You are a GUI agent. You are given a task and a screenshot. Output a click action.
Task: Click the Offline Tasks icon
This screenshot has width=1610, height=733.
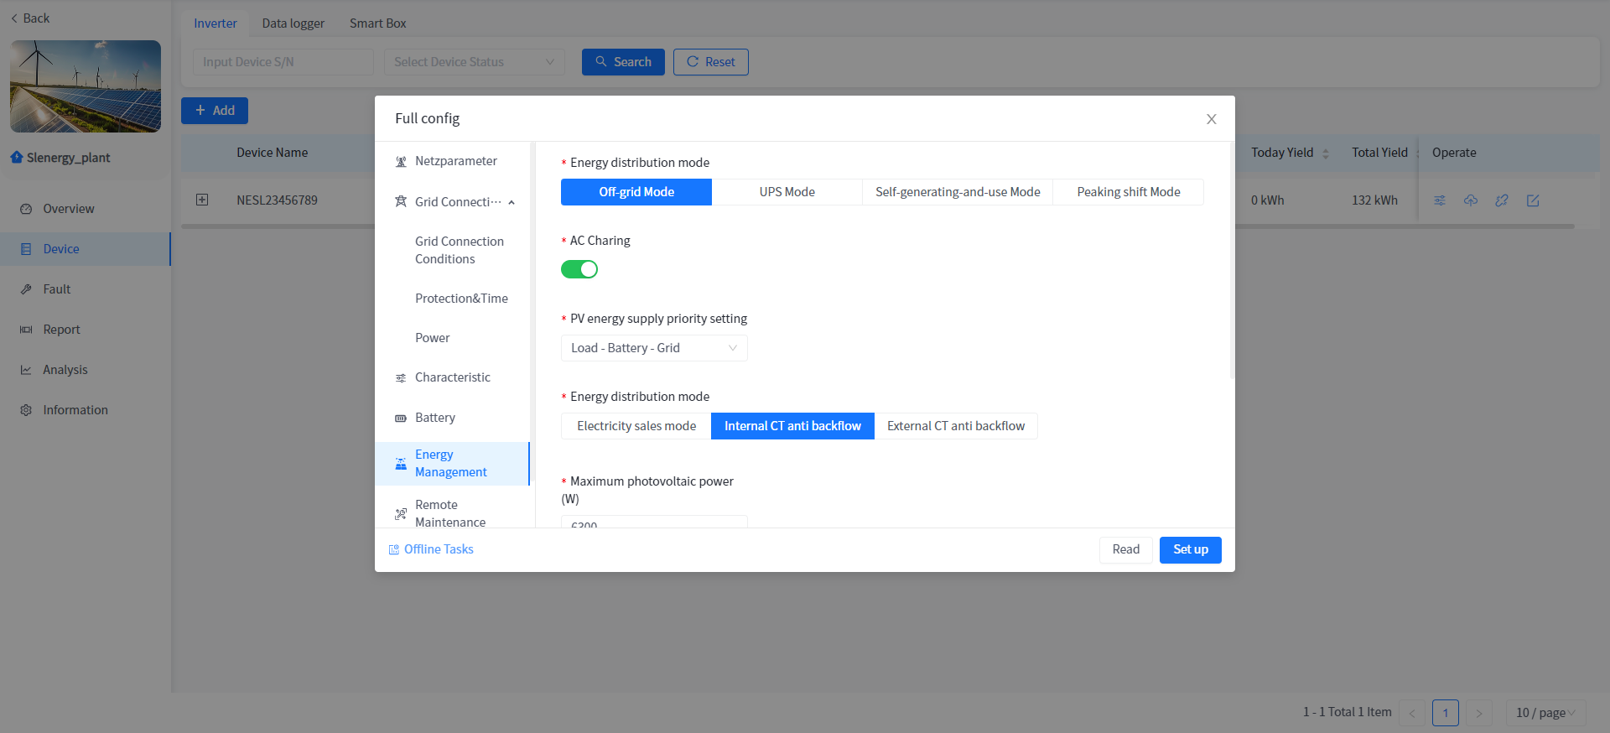pyautogui.click(x=394, y=550)
